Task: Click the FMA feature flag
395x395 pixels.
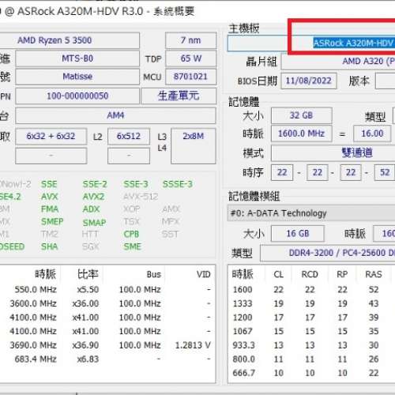Action: tap(50, 209)
